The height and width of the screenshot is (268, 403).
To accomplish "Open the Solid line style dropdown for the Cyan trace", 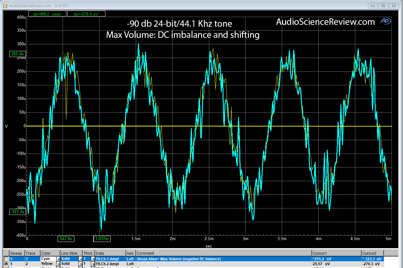I will coord(81,259).
